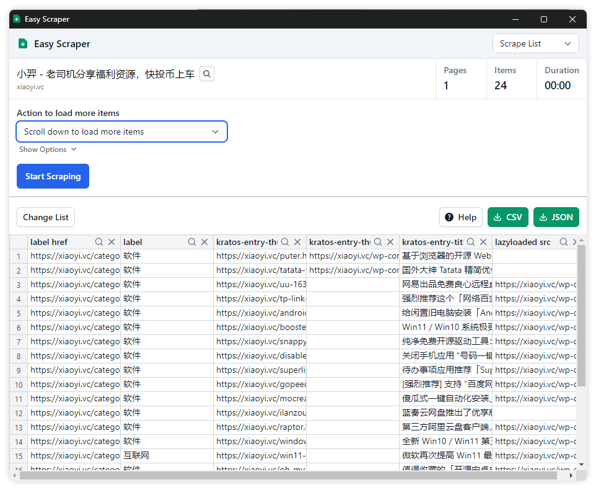This screenshot has width=596, height=490.
Task: Open the Scrape List mode dropdown
Action: (535, 44)
